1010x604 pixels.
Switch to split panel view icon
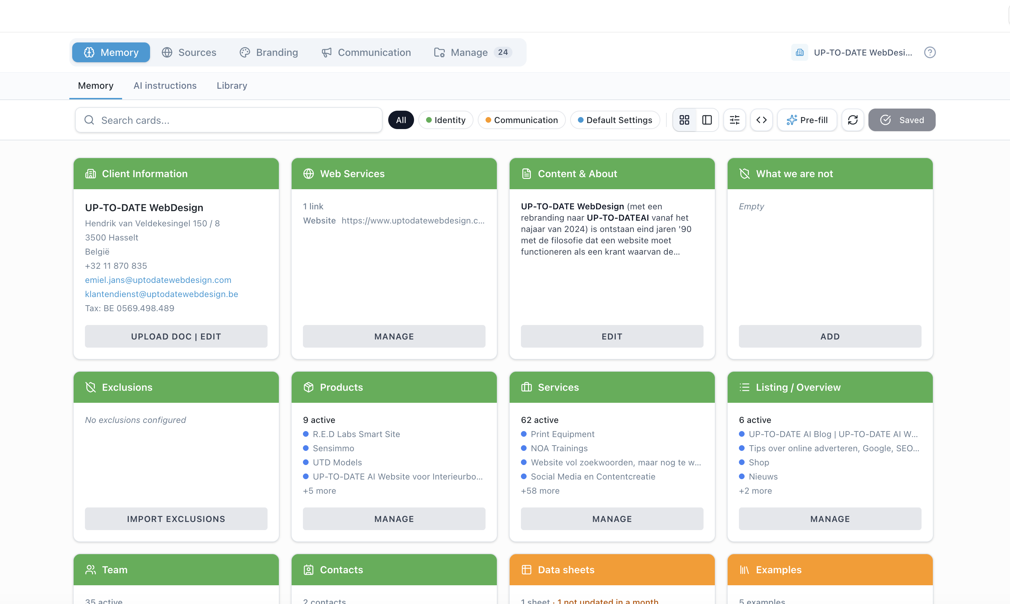pyautogui.click(x=707, y=120)
